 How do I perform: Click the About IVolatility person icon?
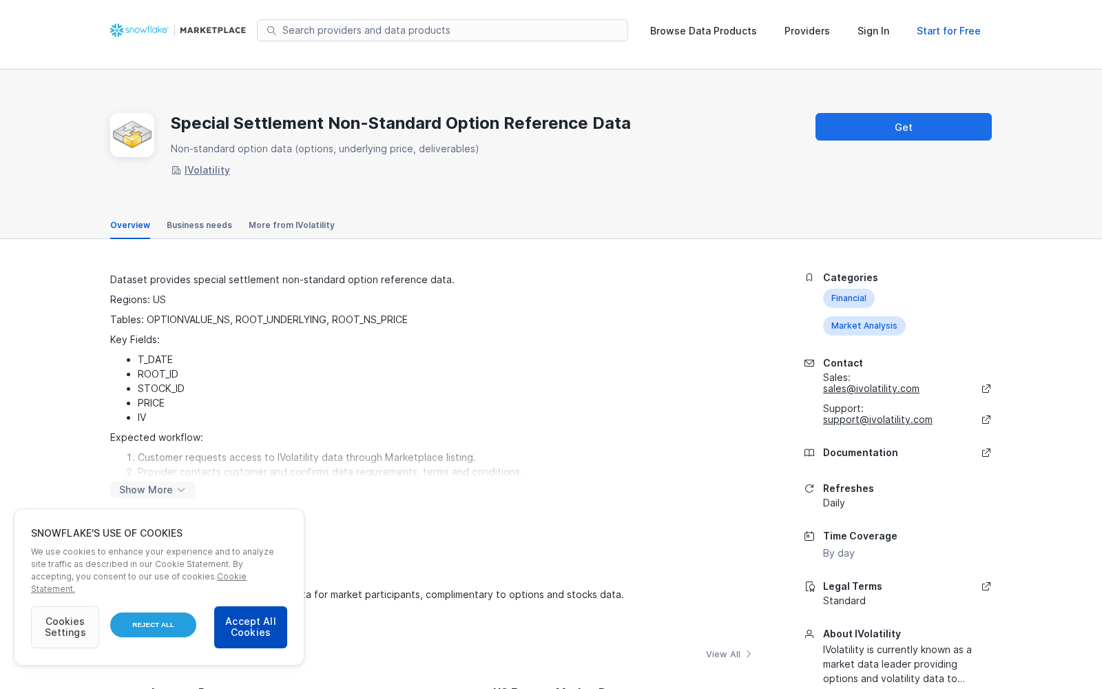click(809, 634)
